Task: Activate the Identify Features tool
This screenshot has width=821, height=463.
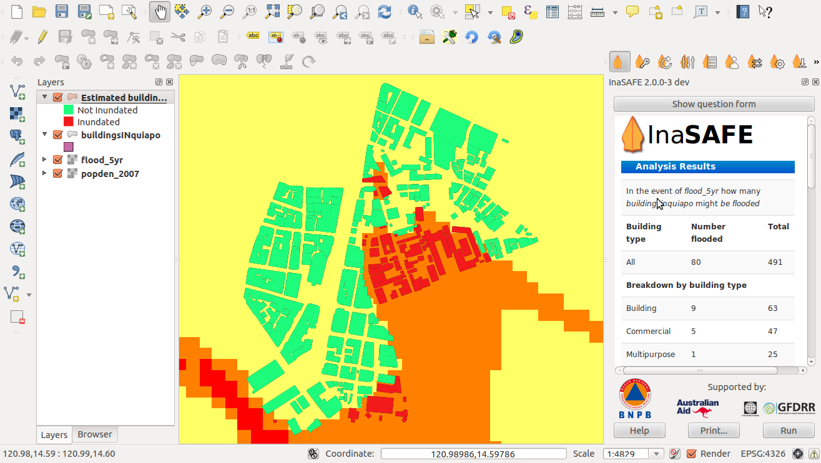Action: click(x=414, y=11)
